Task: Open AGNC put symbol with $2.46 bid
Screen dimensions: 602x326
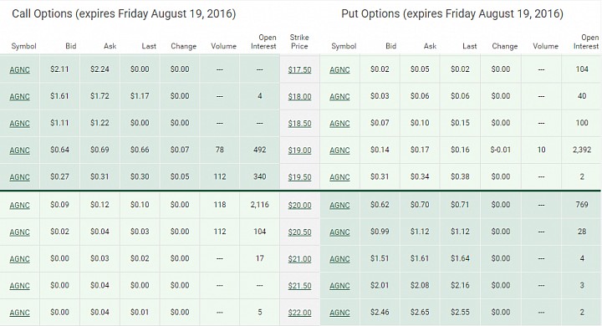Action: 339,313
